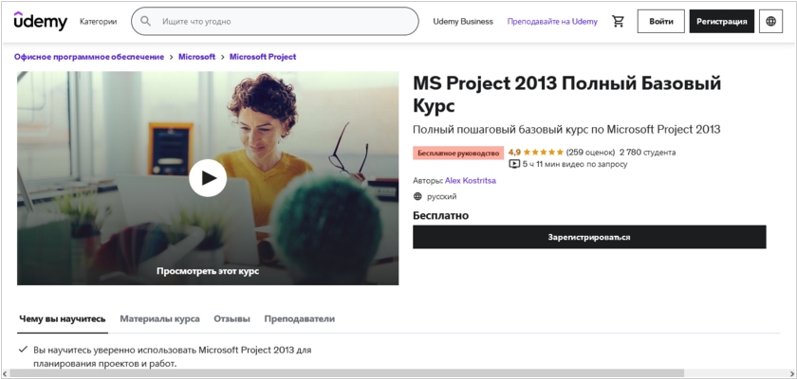797x379 pixels.
Task: Click the 5 ч 11 мин видео text
Action: point(575,164)
